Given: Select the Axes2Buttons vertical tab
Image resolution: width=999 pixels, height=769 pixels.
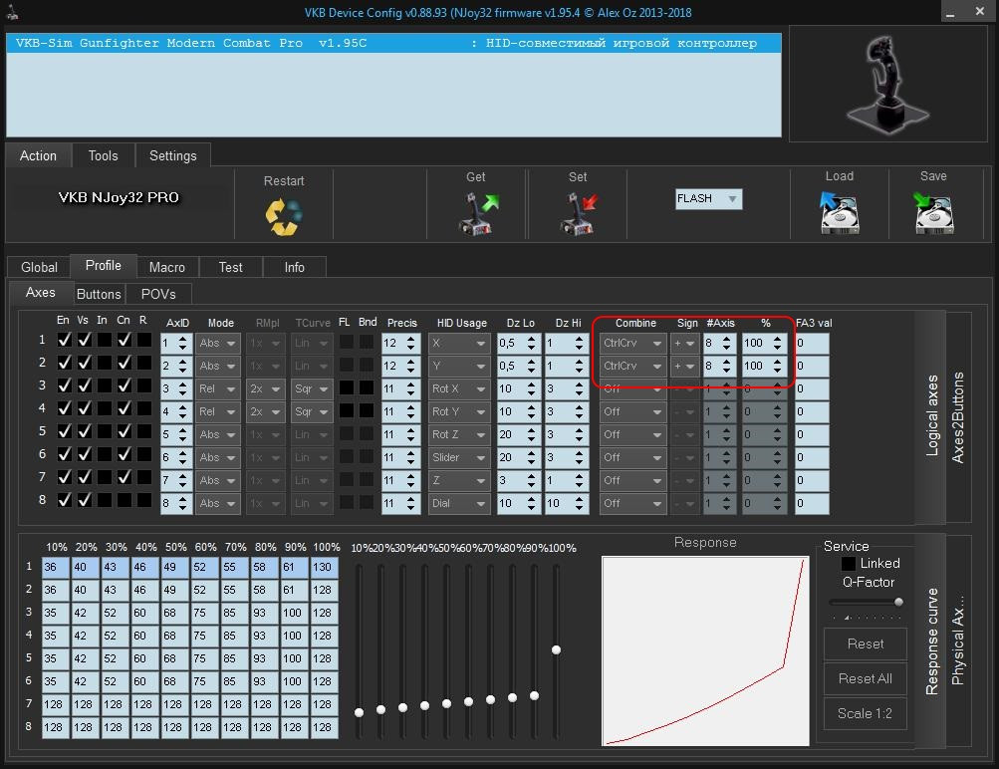Looking at the screenshot, I should 958,417.
